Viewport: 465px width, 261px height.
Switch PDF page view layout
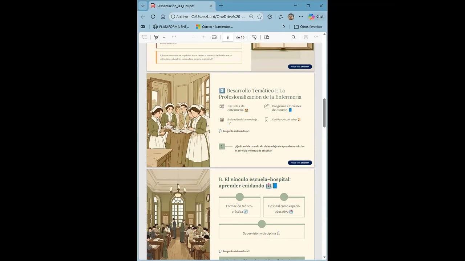(267, 37)
